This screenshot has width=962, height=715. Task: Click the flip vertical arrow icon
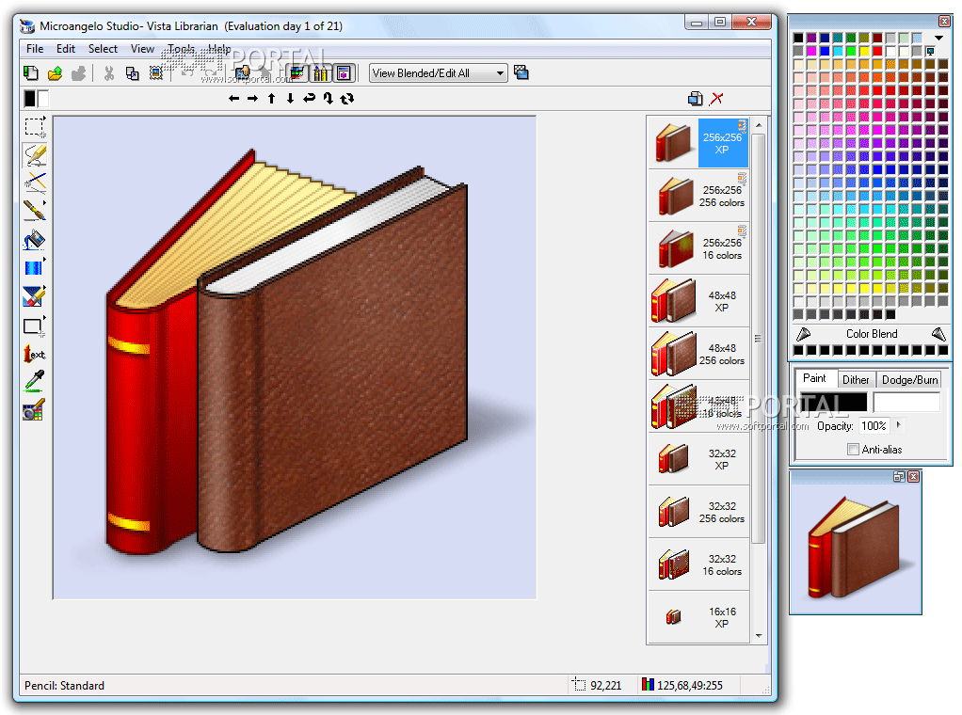click(x=329, y=98)
